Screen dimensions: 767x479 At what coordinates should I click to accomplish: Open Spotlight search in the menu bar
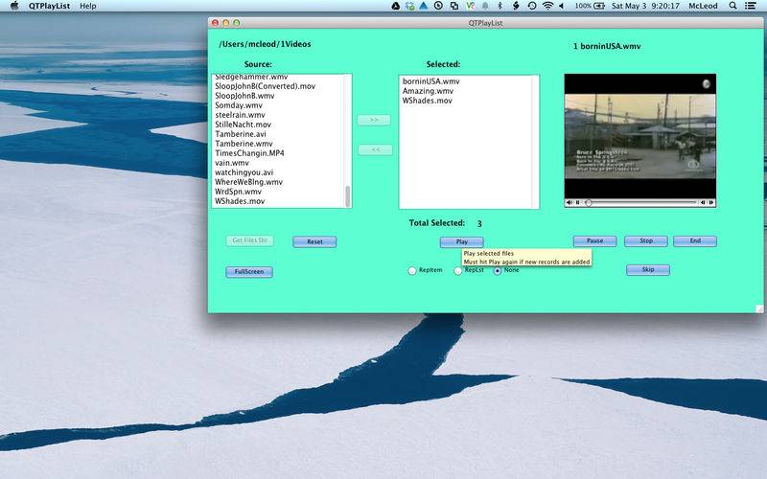click(x=734, y=6)
